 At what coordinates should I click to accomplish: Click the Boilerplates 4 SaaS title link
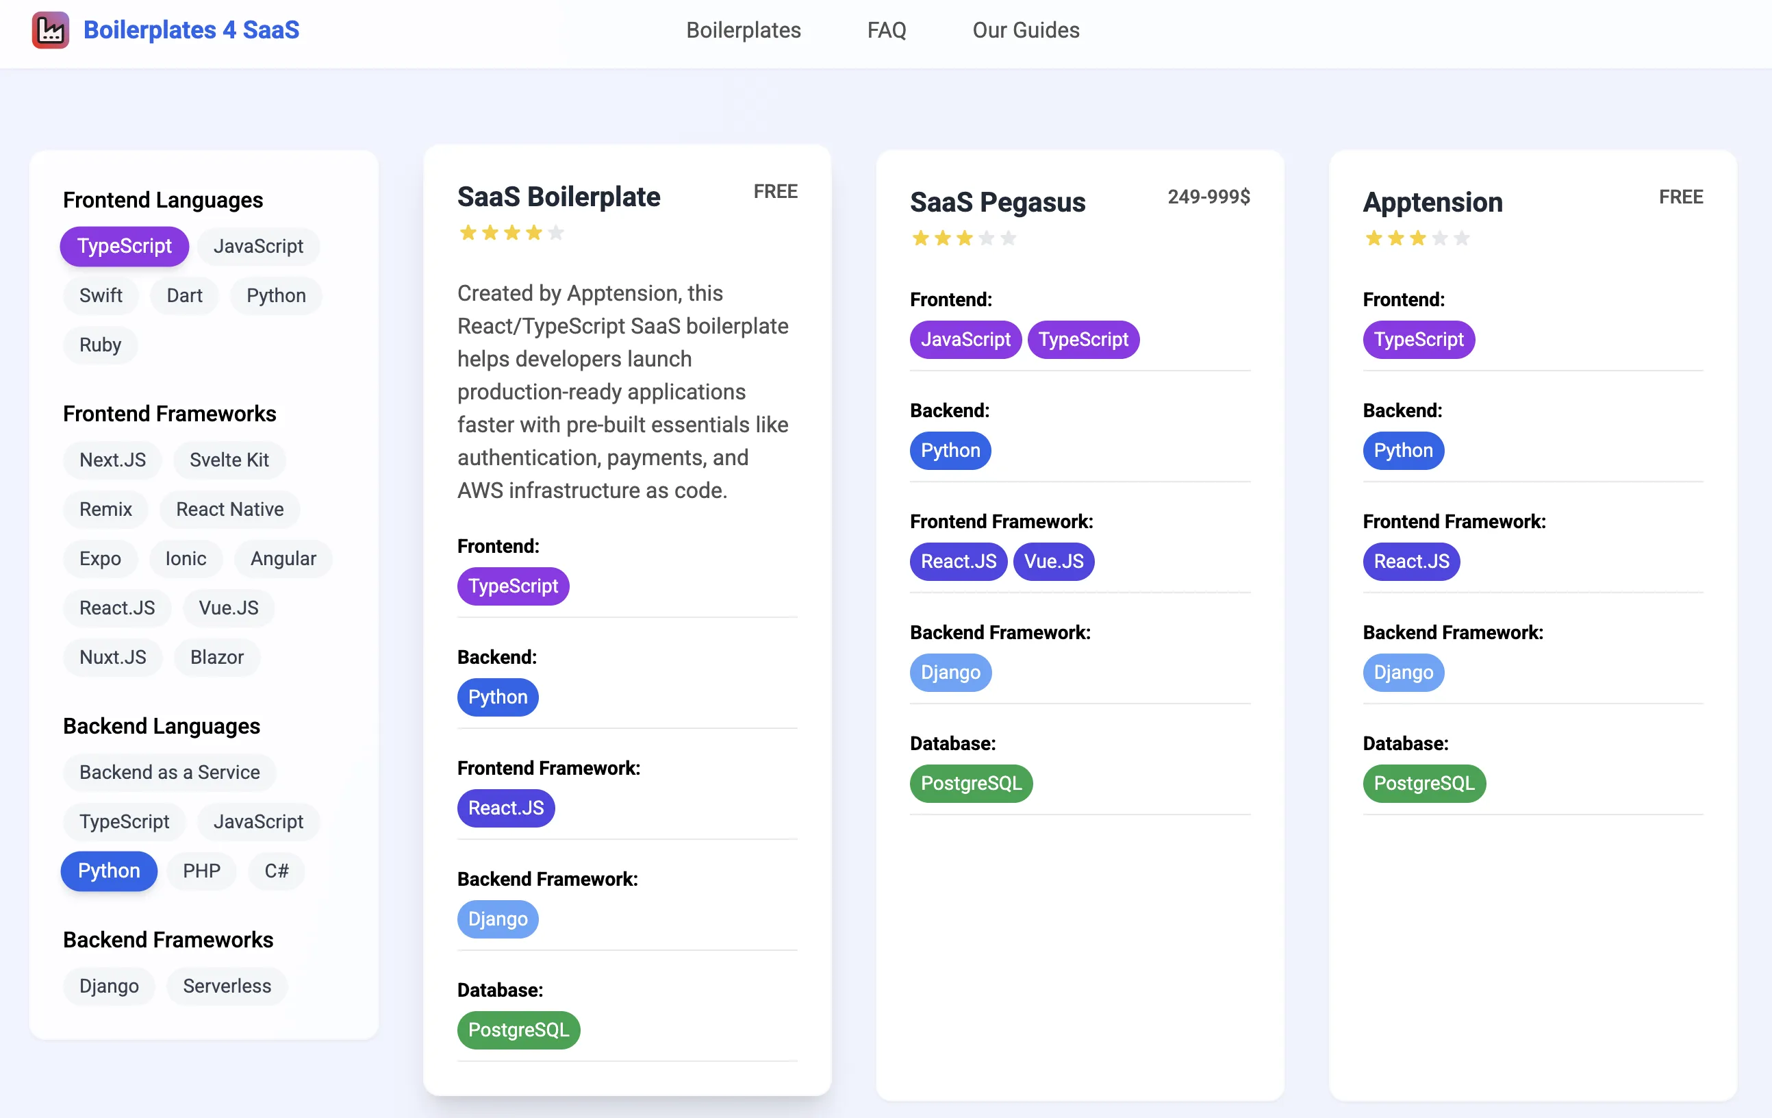[191, 30]
